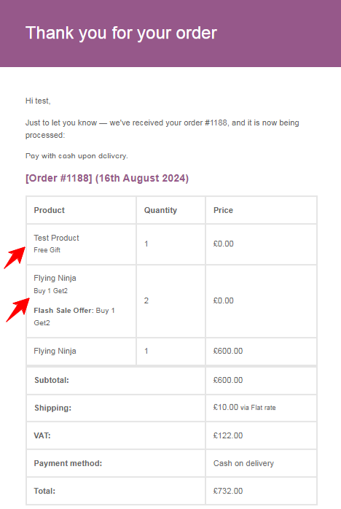Select the £600.00 Flying Ninja price
The image size is (341, 509).
228,351
